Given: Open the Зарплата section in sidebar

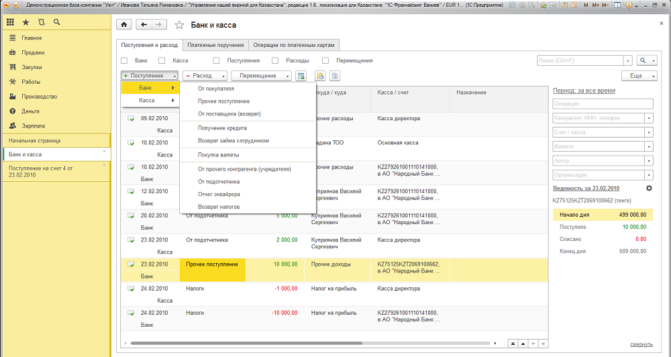Looking at the screenshot, I should (x=34, y=125).
